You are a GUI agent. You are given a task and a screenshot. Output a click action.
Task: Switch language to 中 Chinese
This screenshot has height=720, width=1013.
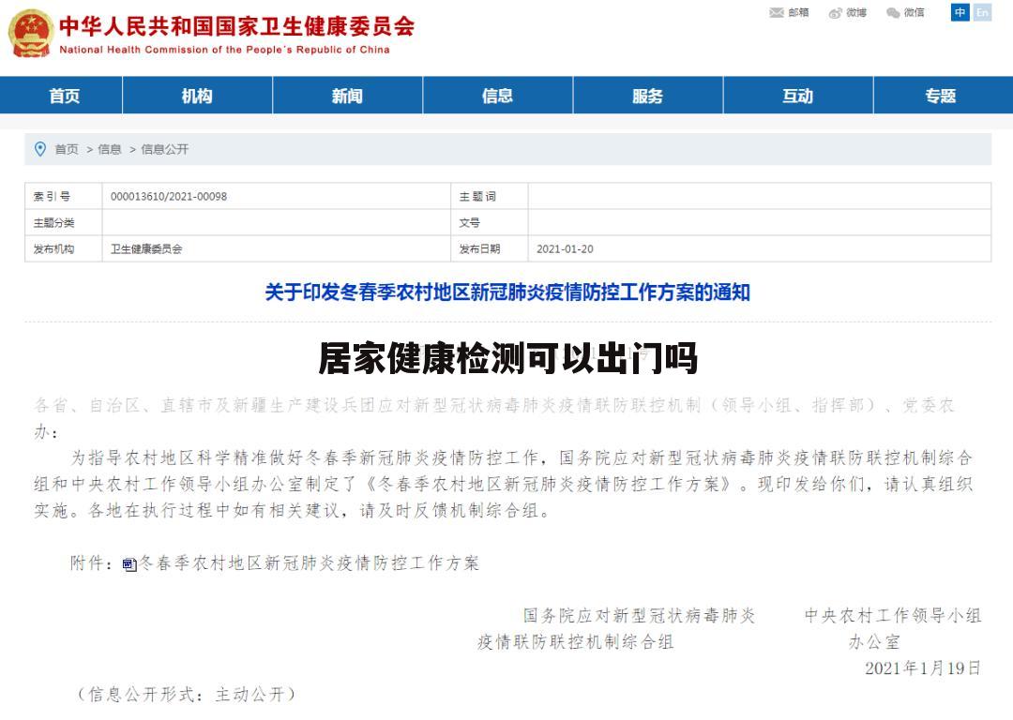(960, 12)
